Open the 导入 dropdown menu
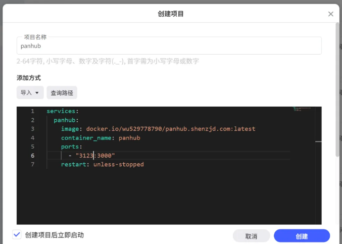Screen dimensions: 342x244 tap(30, 93)
